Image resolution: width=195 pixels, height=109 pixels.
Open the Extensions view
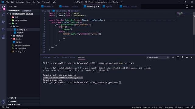(3, 37)
